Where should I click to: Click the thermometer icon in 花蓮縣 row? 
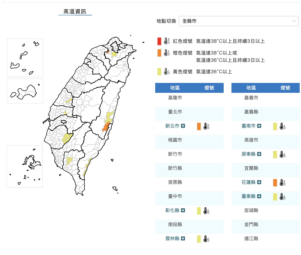click(283, 183)
